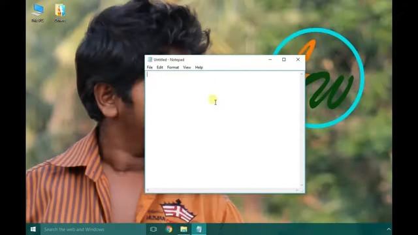Screen dimensions: 418x235
Task: Click the Notepad scroll left arrow
Action: click(148, 190)
